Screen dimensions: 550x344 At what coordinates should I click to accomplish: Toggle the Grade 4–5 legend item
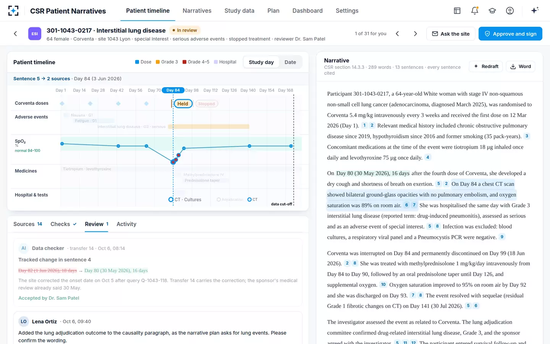tap(196, 62)
